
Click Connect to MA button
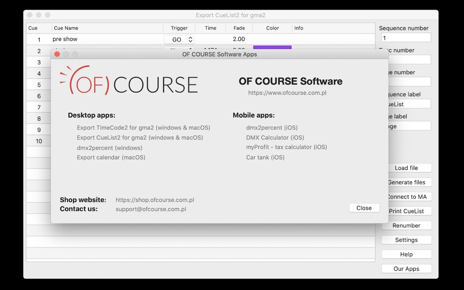click(x=410, y=197)
